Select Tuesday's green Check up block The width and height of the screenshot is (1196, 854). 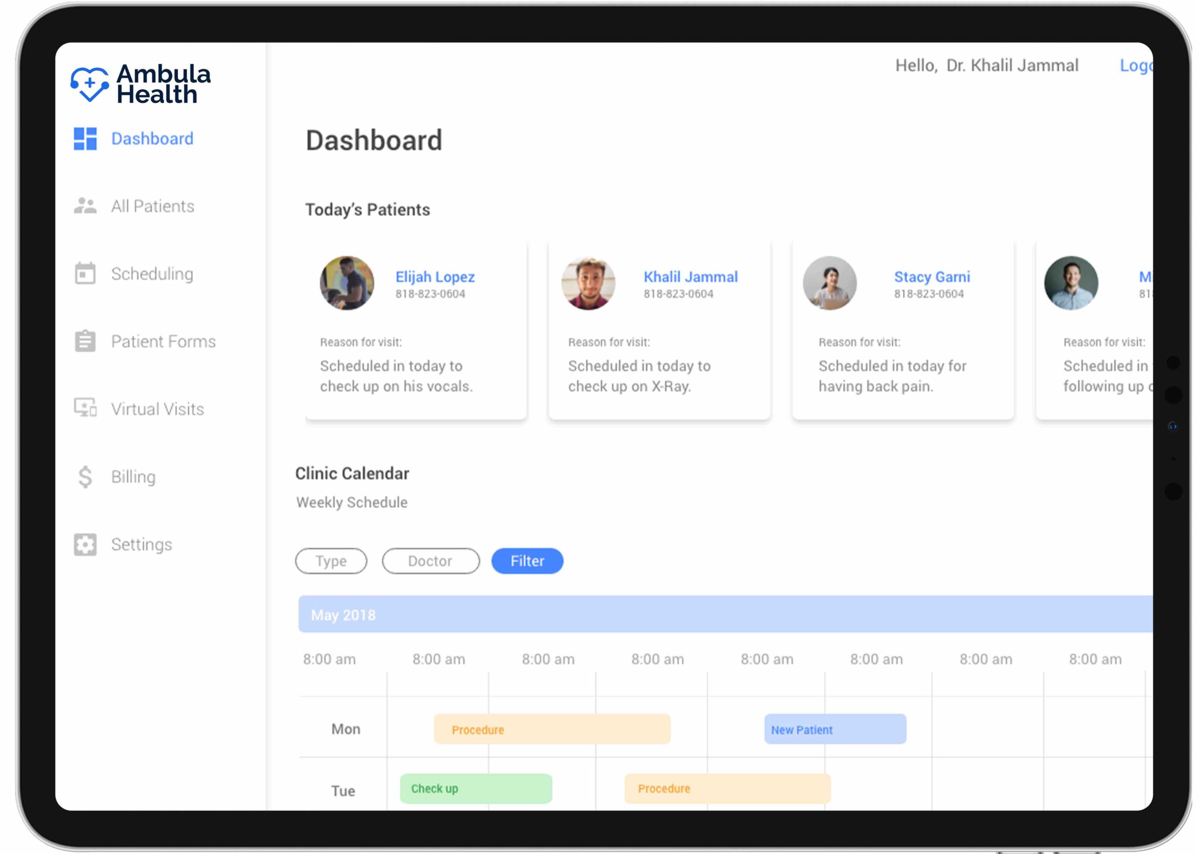[476, 788]
